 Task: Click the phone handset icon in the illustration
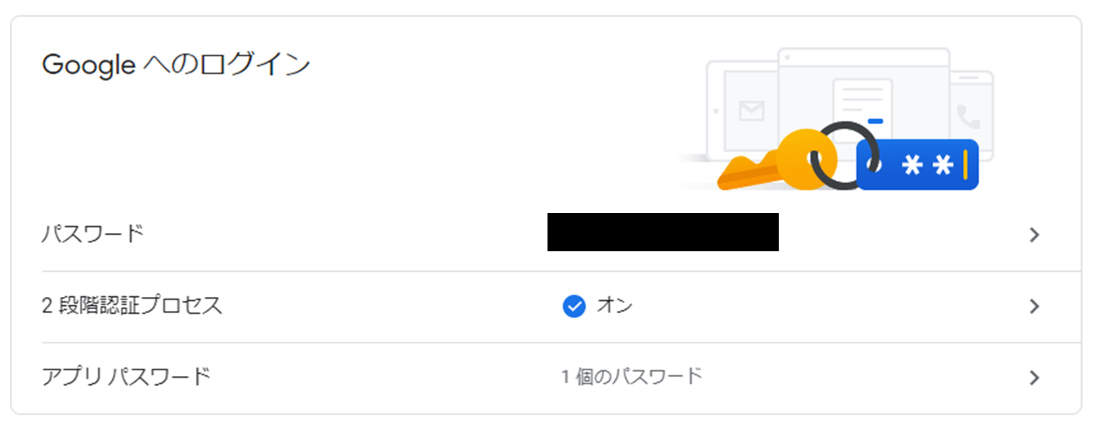[968, 117]
